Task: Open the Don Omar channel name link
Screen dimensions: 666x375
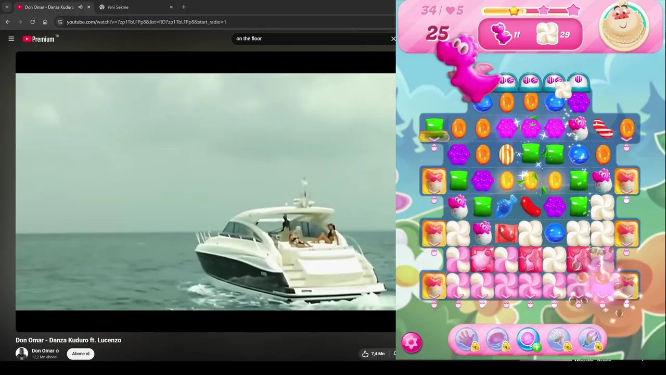Action: point(43,351)
